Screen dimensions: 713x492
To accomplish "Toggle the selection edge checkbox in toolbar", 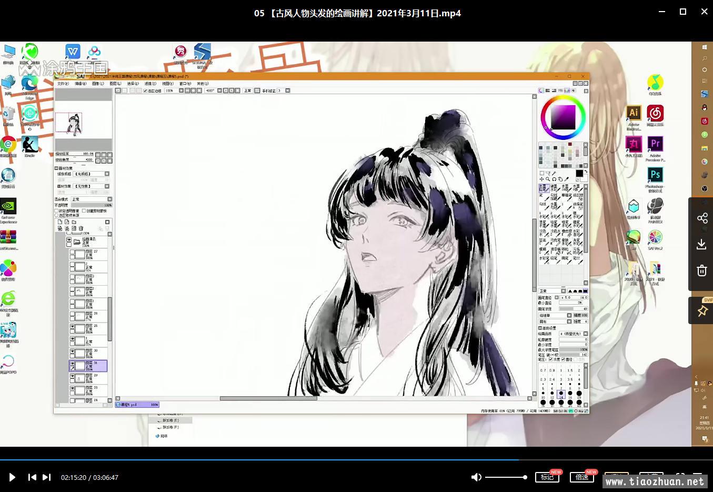I will click(x=146, y=91).
